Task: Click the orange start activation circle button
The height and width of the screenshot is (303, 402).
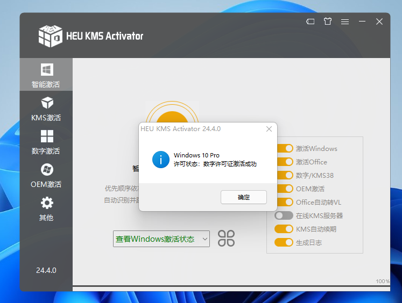Action: pos(172,113)
